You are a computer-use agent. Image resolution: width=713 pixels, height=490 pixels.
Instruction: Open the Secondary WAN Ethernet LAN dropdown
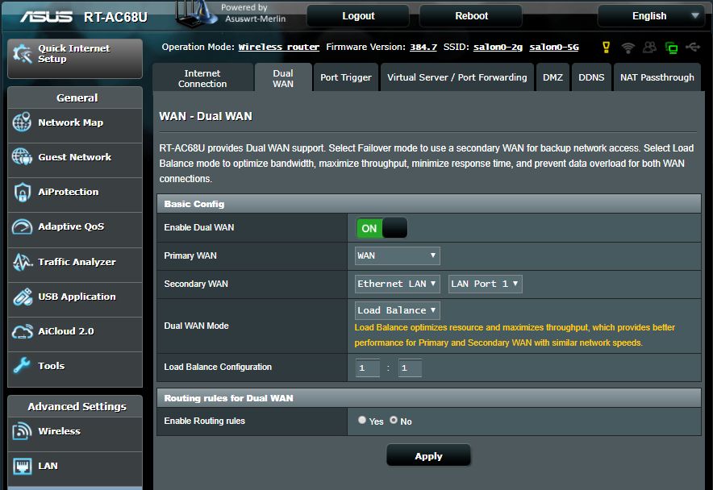click(x=397, y=284)
